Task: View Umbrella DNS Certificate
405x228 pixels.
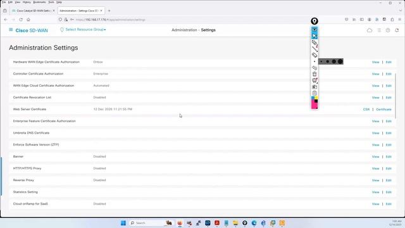Action: tap(375, 133)
